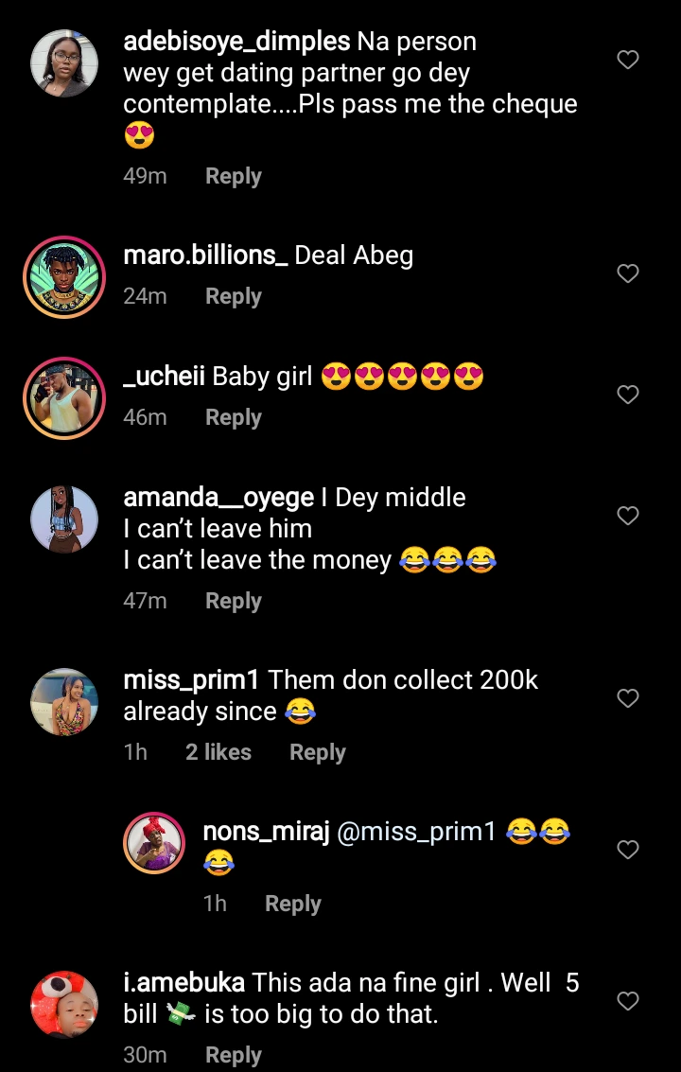Tap heart on nons_miraj's reply
Screen dimensions: 681x1072
628,850
